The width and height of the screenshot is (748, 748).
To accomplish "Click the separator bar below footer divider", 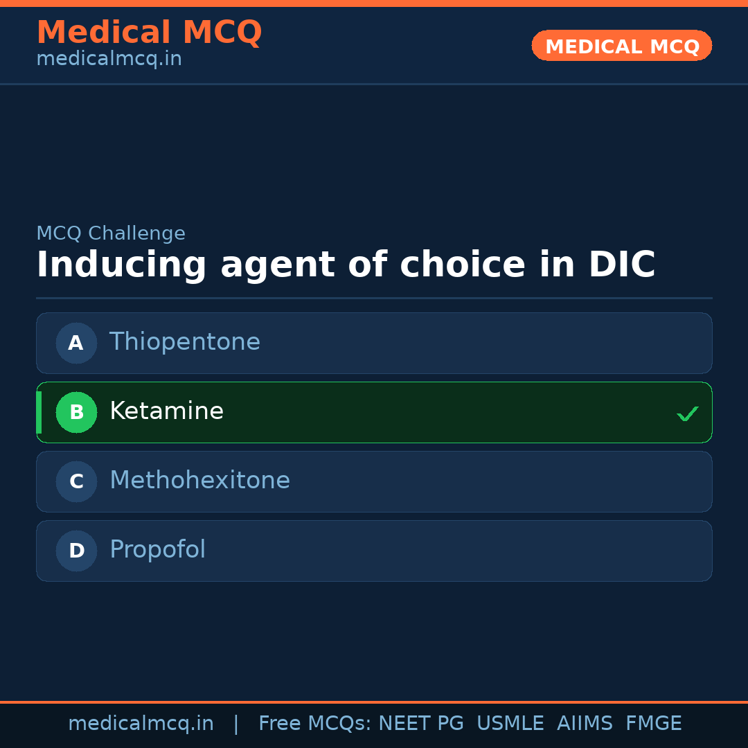I will [374, 702].
